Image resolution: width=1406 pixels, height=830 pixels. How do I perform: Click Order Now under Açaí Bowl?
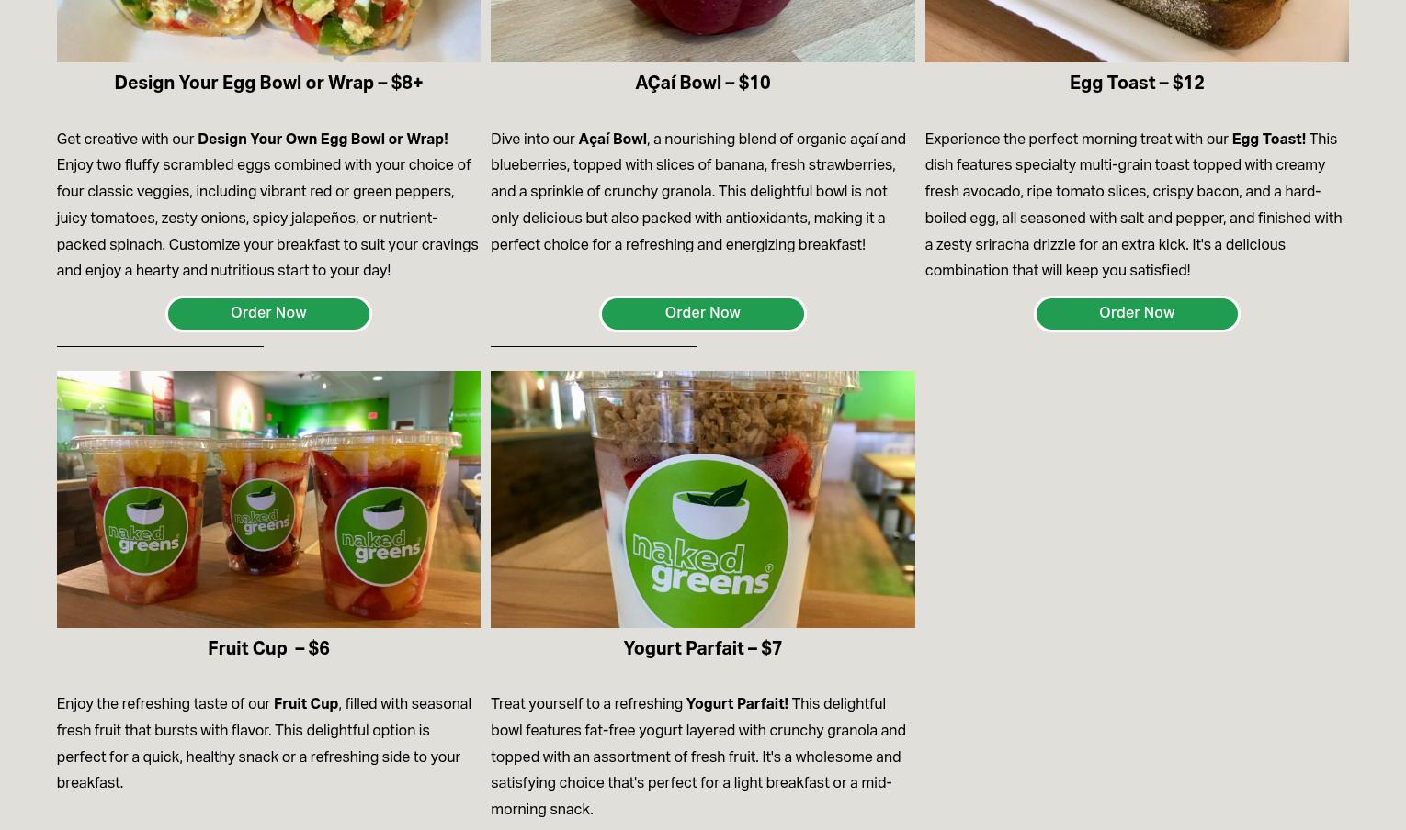(x=702, y=314)
